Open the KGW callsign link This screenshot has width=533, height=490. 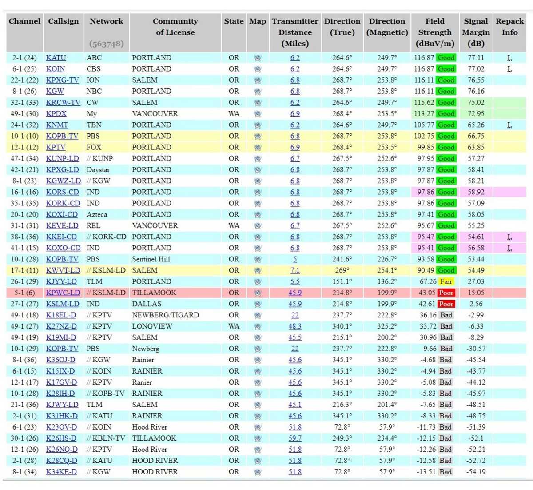(x=55, y=91)
